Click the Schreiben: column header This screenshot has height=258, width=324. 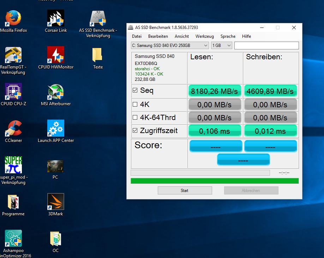(264, 57)
